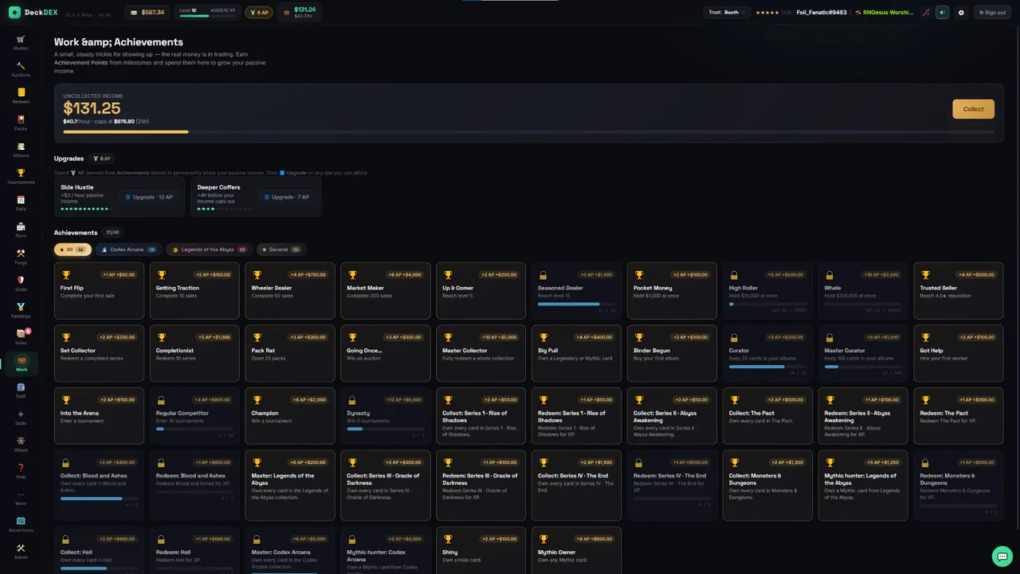
Task: Click the Shiny achievement title
Action: [x=451, y=552]
